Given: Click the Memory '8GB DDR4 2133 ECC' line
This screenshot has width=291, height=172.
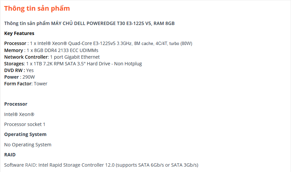Looking at the screenshot, I should [51, 50].
